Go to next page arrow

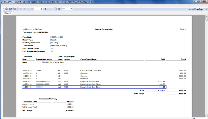28,9
